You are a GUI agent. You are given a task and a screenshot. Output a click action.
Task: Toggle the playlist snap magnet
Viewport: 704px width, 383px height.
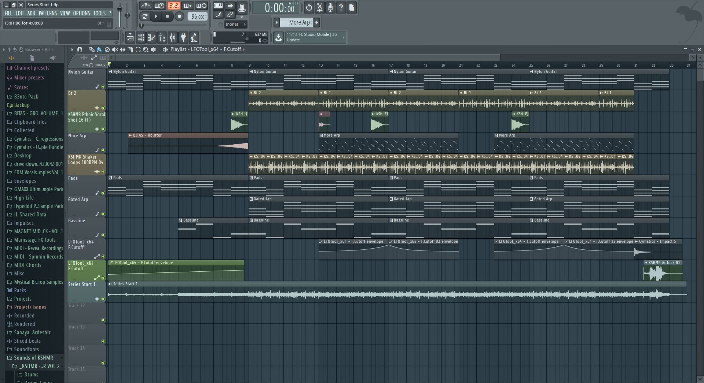pos(80,49)
